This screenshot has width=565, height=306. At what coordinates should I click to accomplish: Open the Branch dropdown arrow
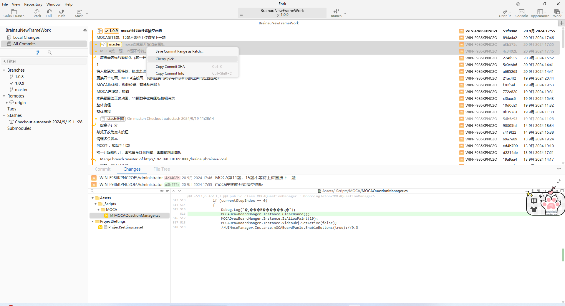tap(345, 14)
